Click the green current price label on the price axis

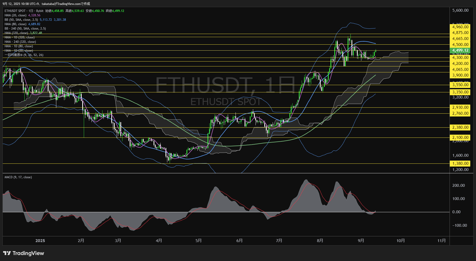[460, 51]
